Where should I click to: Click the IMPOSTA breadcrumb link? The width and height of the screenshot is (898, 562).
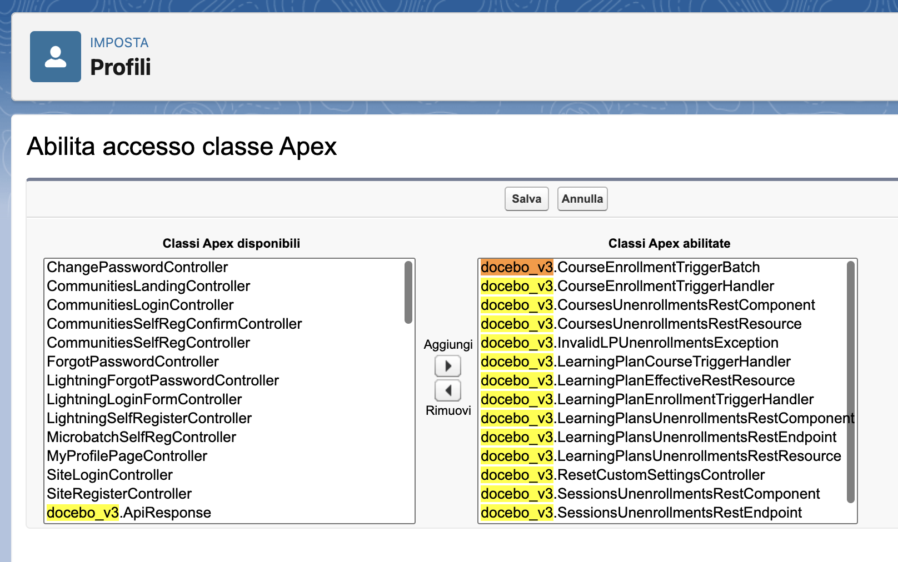click(x=119, y=43)
